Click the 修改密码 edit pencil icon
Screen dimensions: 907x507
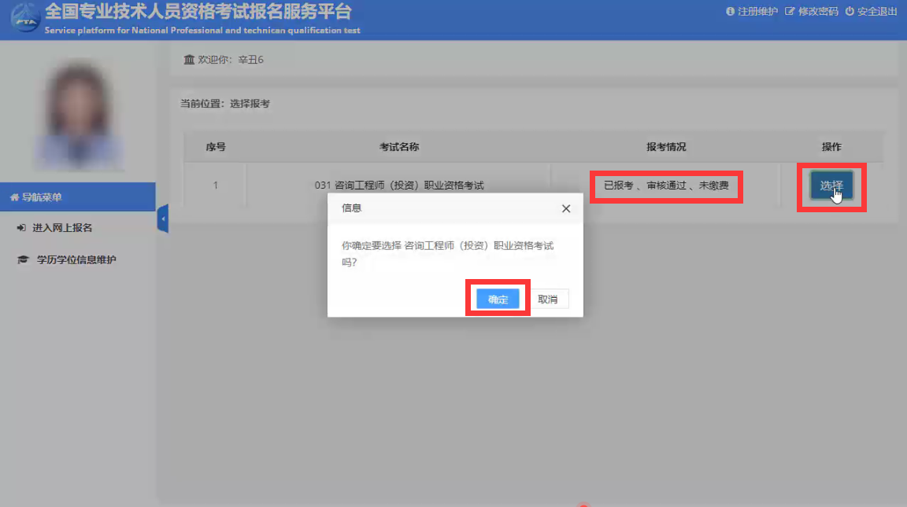point(790,12)
